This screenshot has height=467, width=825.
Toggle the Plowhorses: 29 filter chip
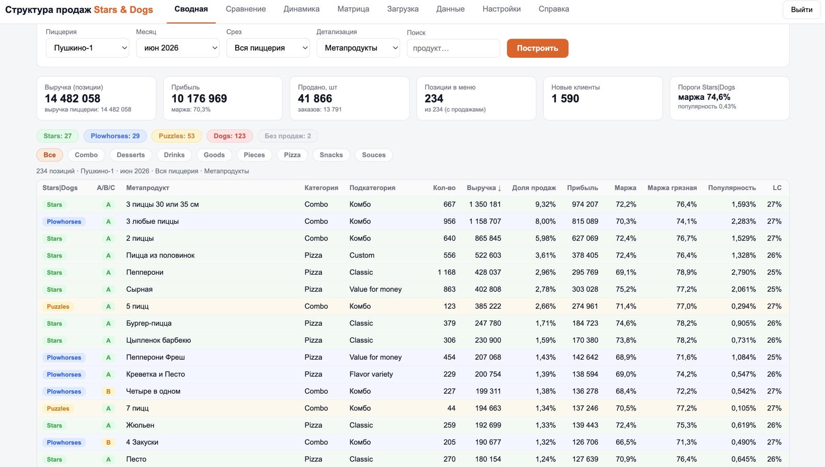(x=115, y=136)
